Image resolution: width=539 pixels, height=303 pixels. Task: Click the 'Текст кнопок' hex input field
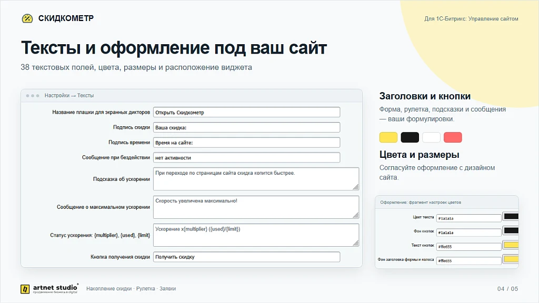tap(469, 247)
